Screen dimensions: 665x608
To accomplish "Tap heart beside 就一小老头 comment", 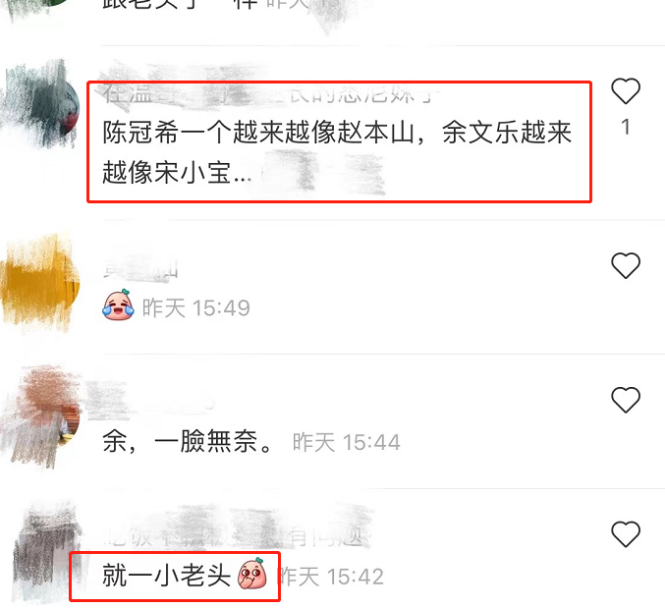I will coord(625,533).
